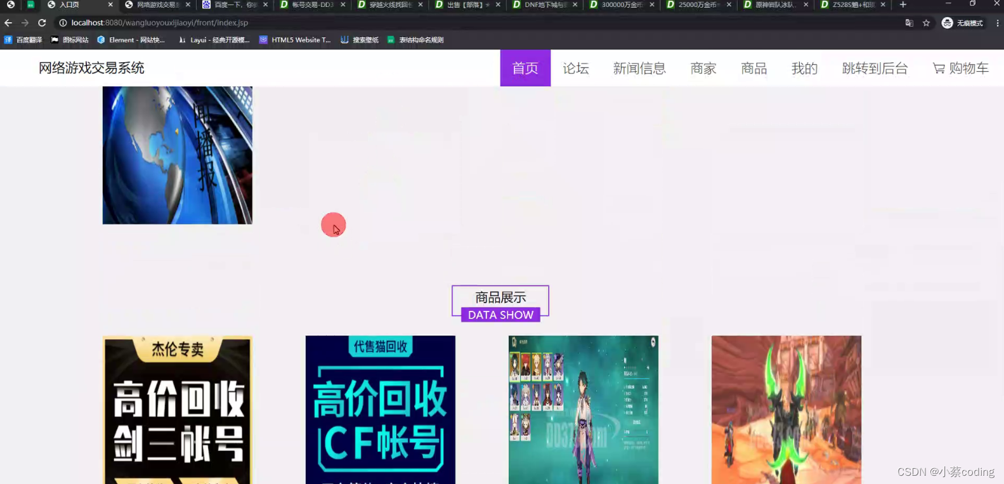Open the globe news broadcast thumbnail
This screenshot has height=484, width=1004.
[178, 155]
